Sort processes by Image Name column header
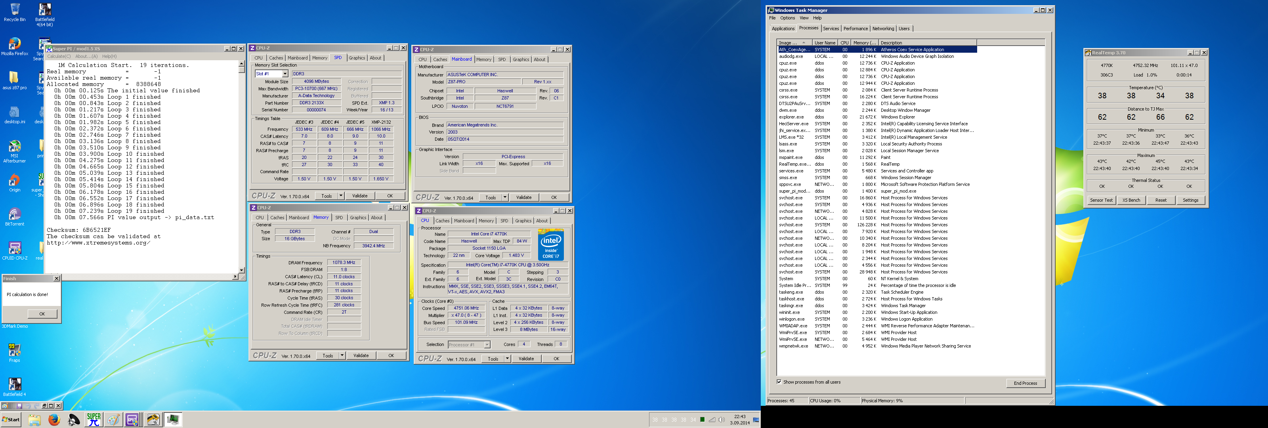1268x428 pixels. 794,43
